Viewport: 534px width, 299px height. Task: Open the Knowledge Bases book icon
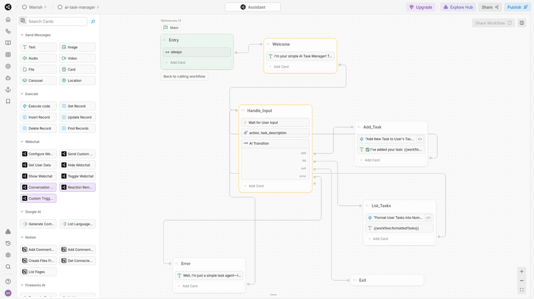pos(8,43)
